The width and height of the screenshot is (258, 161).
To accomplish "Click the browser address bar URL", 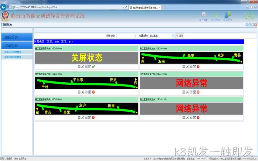I will click(x=36, y=7).
